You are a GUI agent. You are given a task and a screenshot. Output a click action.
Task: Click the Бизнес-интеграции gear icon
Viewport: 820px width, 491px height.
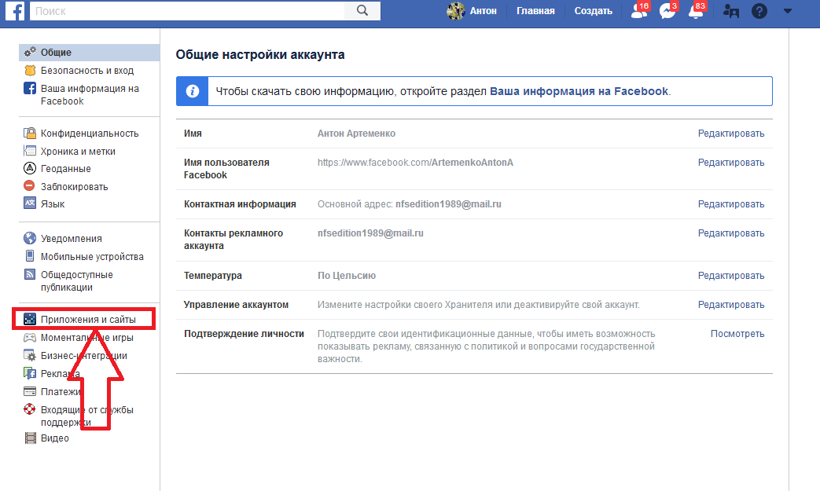30,355
